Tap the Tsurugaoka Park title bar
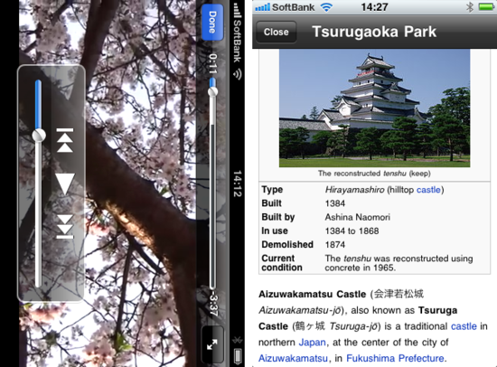 [374, 32]
